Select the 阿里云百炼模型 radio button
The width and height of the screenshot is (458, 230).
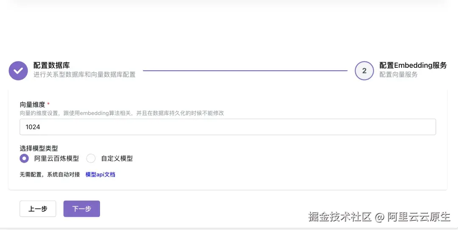(x=24, y=158)
